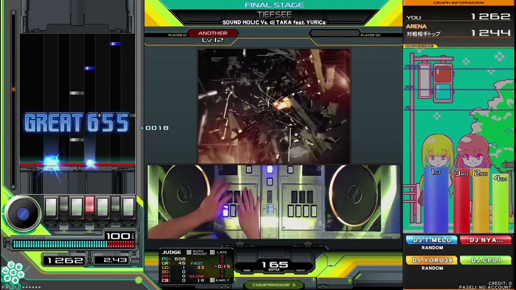
Task: Click the GREAT 655 combo display
Action: [77, 123]
